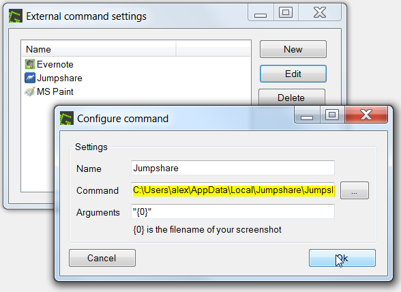Close the Configure command dialog
This screenshot has height=292, width=401.
[366, 115]
